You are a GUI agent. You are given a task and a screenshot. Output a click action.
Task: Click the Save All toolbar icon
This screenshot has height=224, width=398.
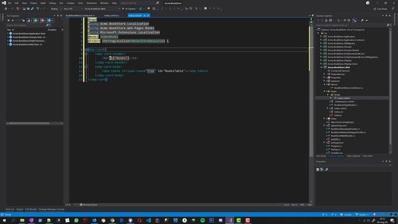[x=32, y=9]
